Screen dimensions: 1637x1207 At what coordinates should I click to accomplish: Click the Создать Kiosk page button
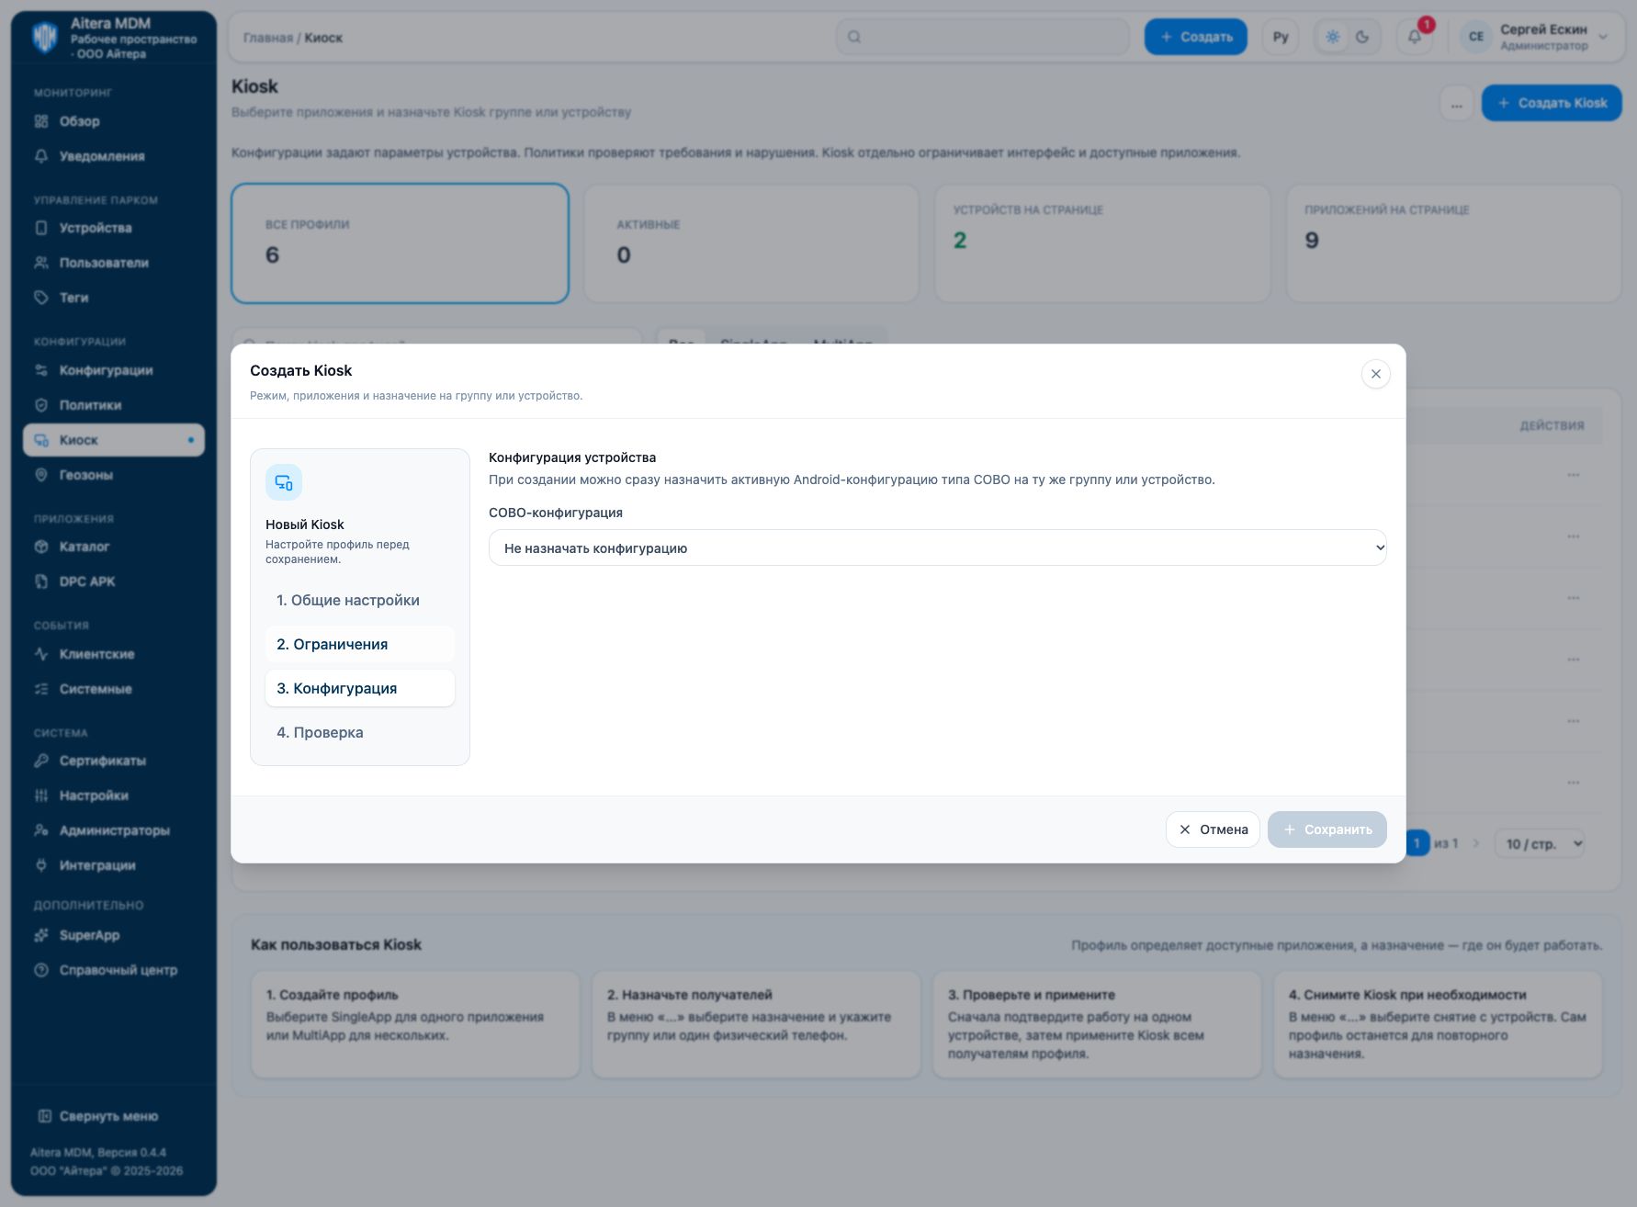click(x=1552, y=103)
